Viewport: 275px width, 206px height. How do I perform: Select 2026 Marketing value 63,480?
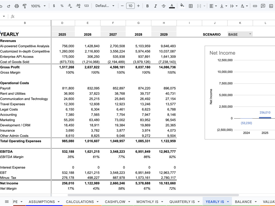pos(87,120)
